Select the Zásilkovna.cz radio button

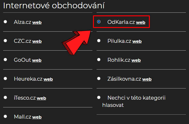[x=99, y=79]
